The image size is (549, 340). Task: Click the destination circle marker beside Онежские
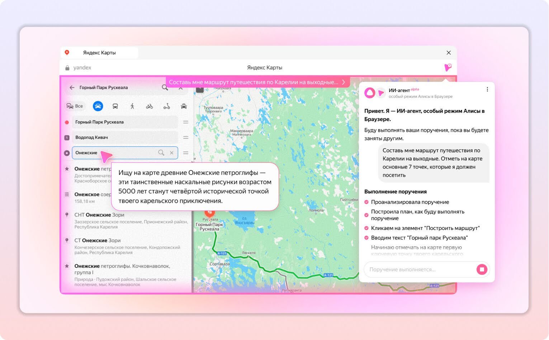67,153
